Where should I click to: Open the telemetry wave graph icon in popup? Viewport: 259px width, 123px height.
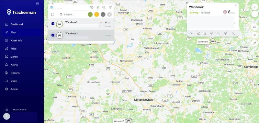[x=191, y=33]
